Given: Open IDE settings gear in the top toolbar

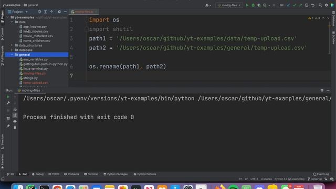Looking at the screenshot, I should pyautogui.click(x=327, y=5).
